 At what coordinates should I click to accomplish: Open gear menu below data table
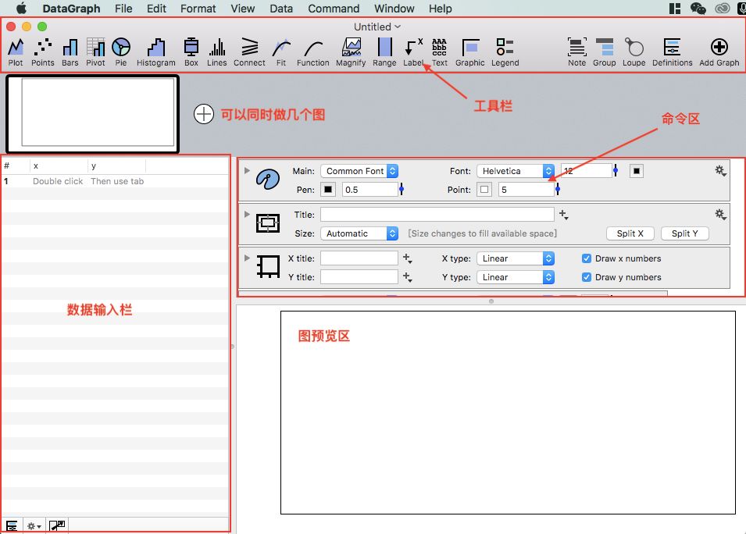(x=34, y=526)
